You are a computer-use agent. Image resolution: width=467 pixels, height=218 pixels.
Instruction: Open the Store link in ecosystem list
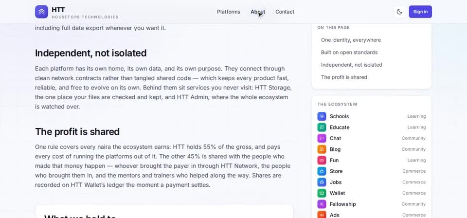click(336, 171)
